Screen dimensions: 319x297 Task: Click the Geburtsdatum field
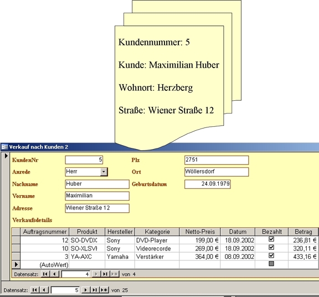pos(208,184)
